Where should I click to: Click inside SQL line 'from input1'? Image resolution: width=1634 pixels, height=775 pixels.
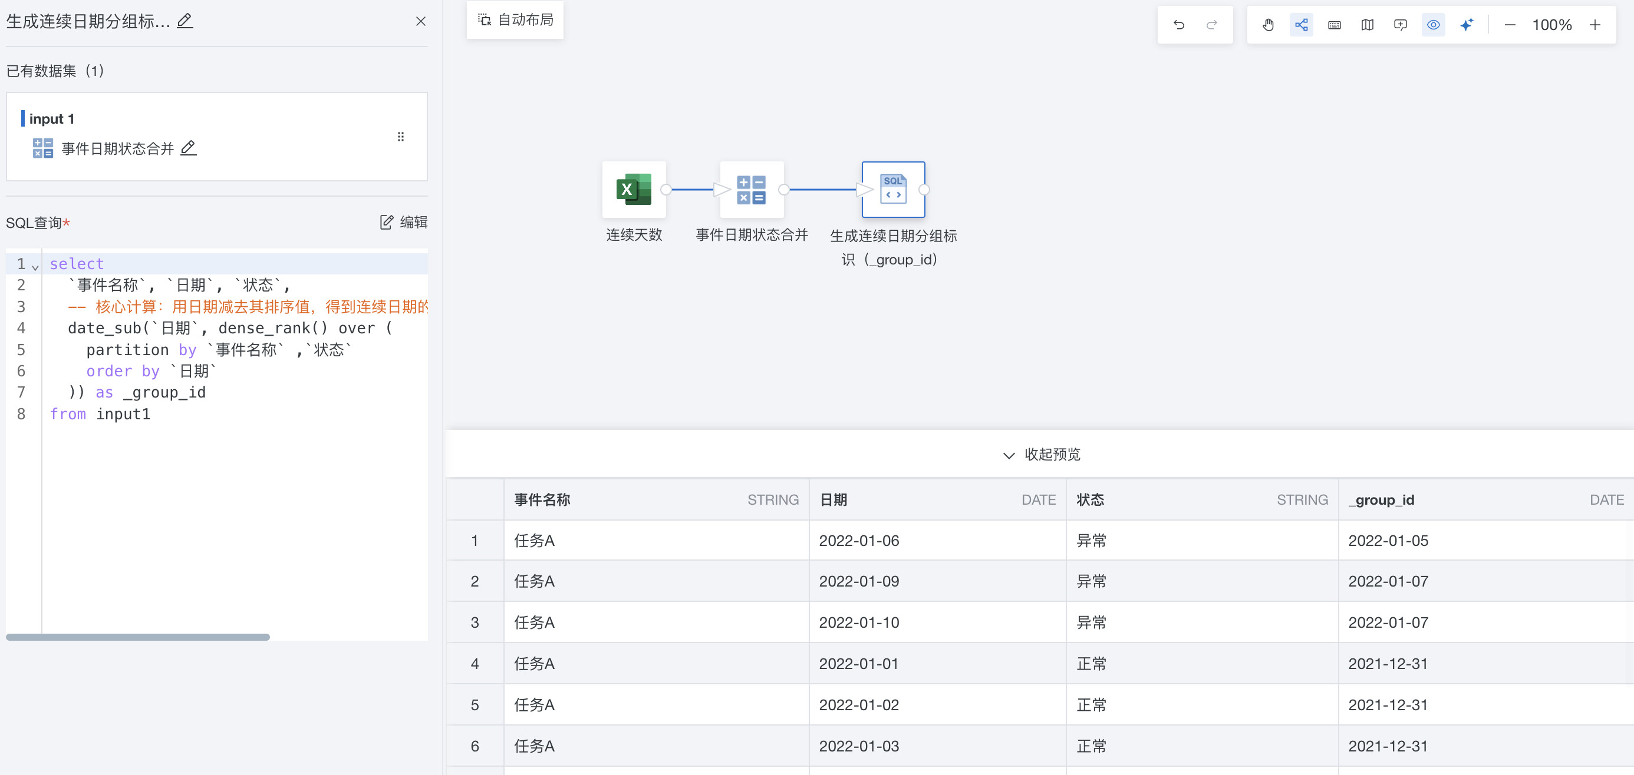(x=100, y=415)
